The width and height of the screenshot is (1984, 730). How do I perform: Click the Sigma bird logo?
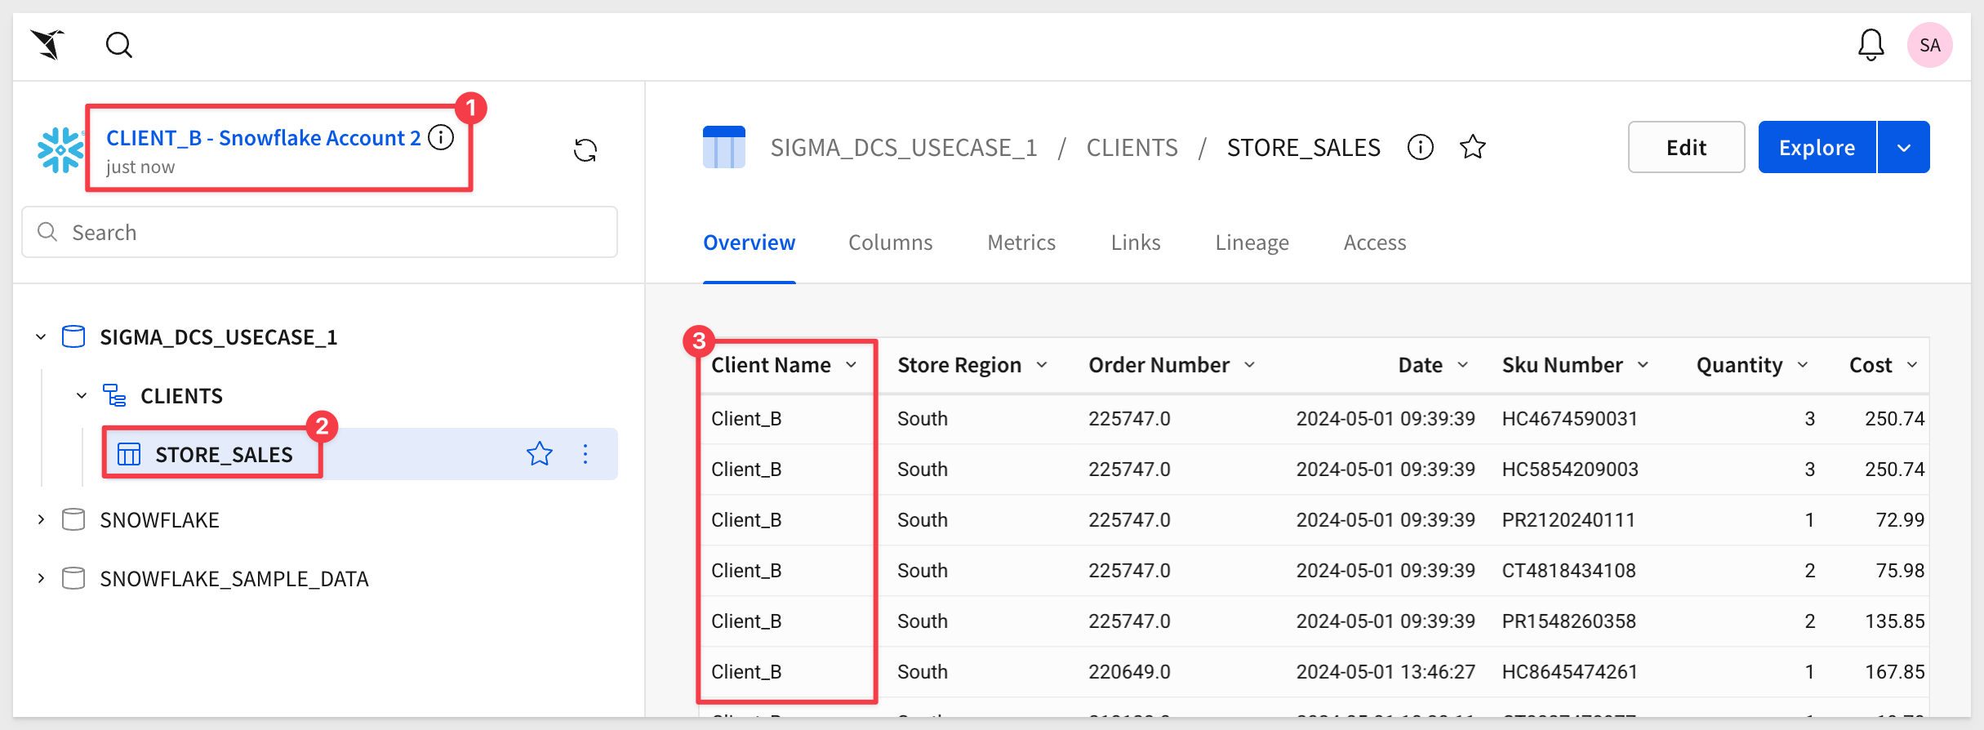(48, 45)
